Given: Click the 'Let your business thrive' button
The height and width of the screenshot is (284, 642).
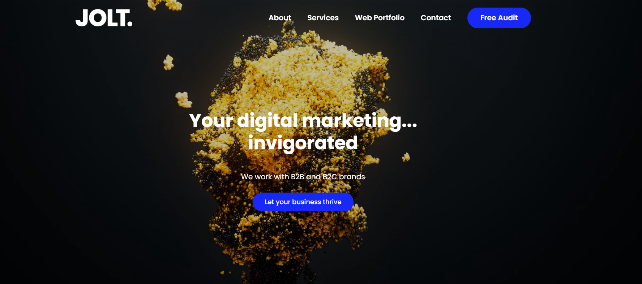Looking at the screenshot, I should 303,202.
